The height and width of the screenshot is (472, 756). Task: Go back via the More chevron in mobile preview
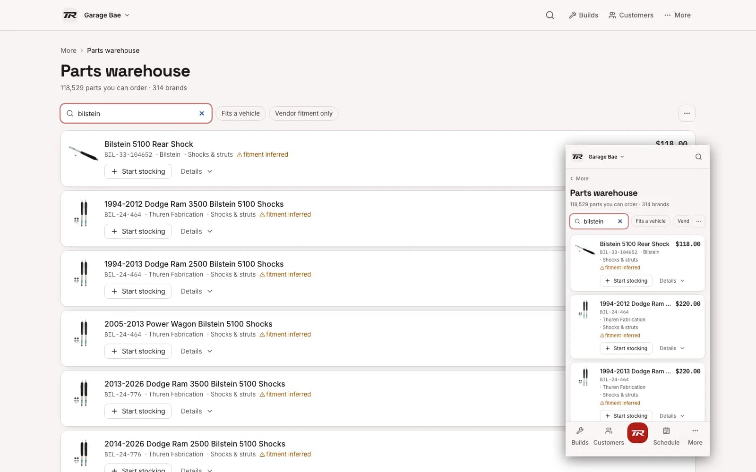579,178
